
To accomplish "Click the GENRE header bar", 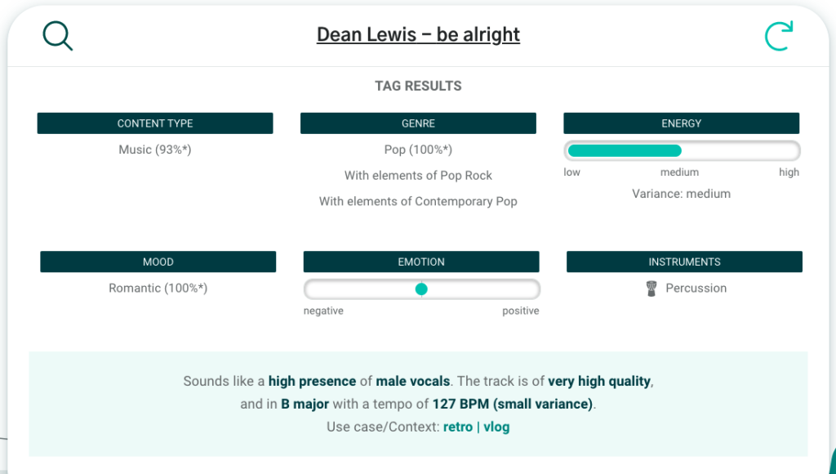I will [418, 123].
